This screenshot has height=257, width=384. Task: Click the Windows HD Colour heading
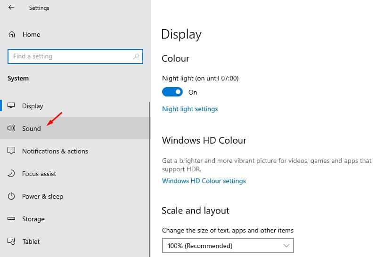point(204,140)
